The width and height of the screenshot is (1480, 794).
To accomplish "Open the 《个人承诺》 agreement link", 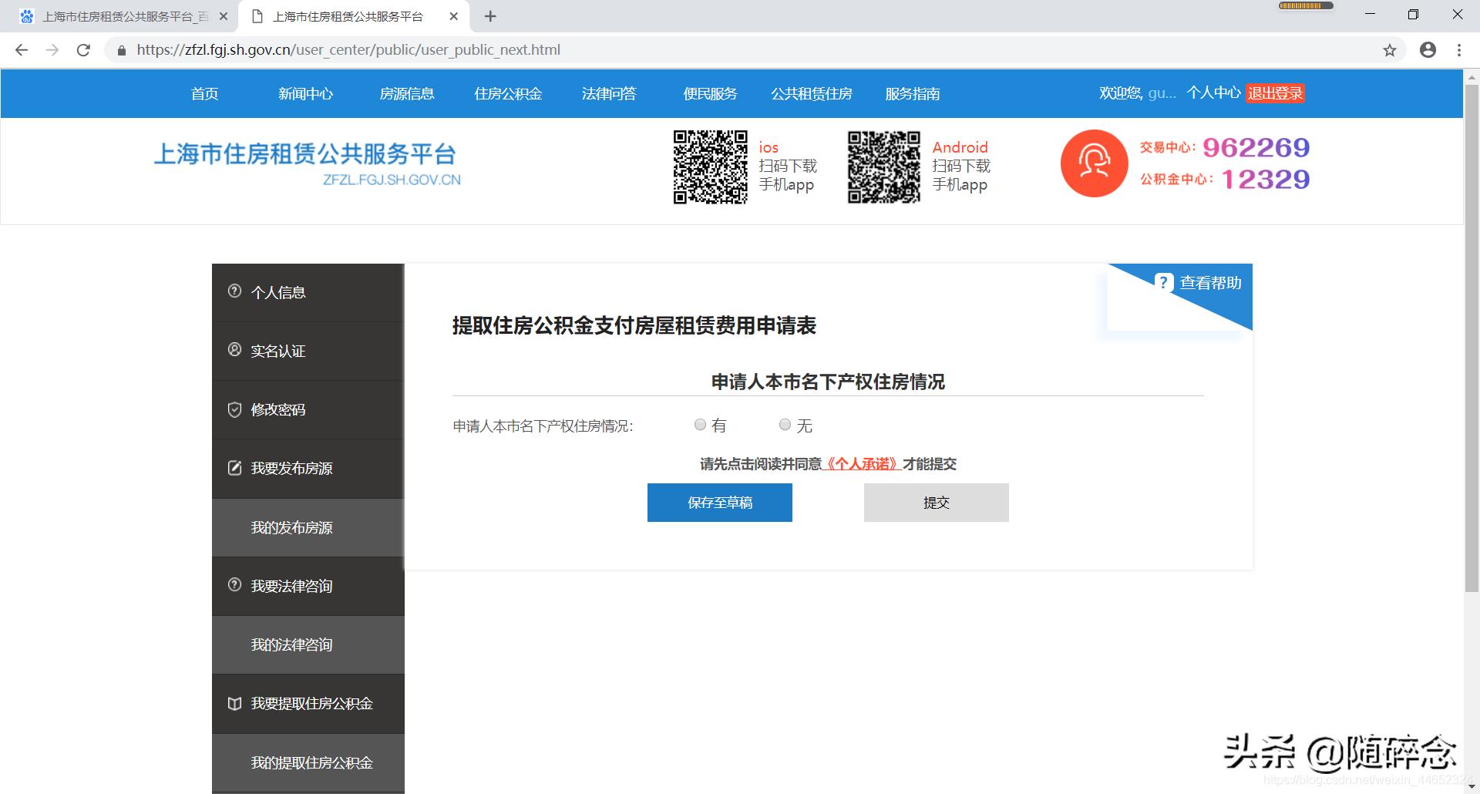I will click(861, 463).
